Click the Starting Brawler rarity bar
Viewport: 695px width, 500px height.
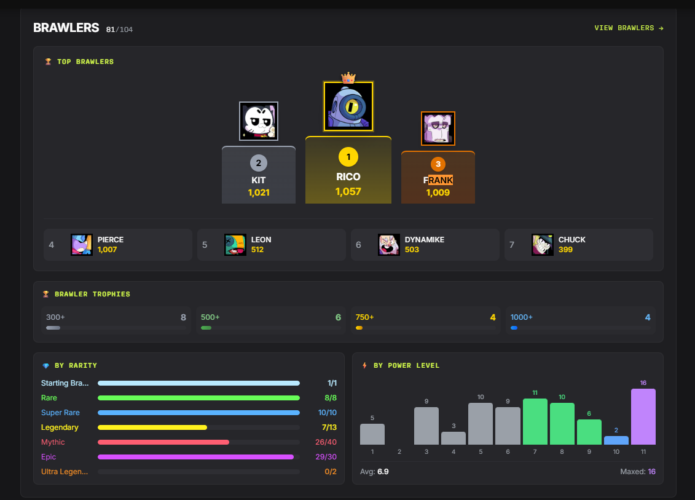click(x=198, y=383)
